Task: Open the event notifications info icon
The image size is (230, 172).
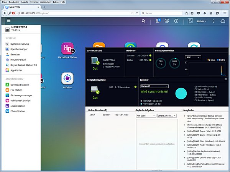Action: click(x=176, y=21)
